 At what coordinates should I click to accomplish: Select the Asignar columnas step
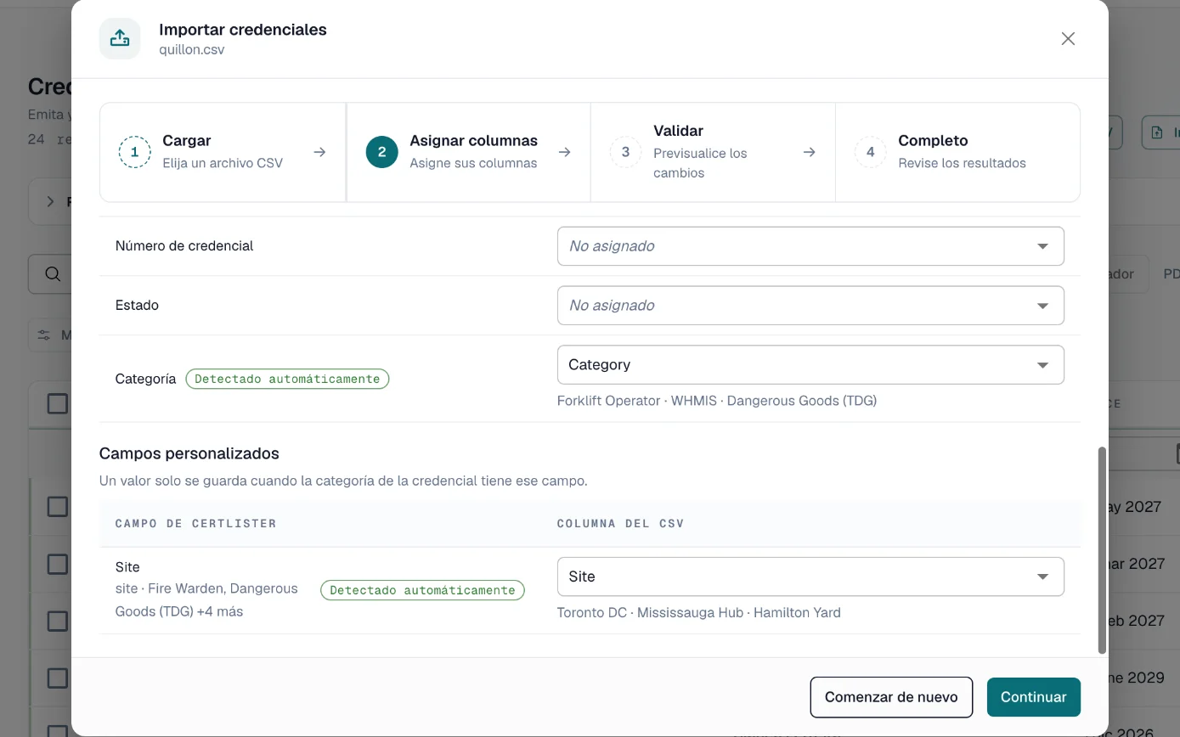469,152
